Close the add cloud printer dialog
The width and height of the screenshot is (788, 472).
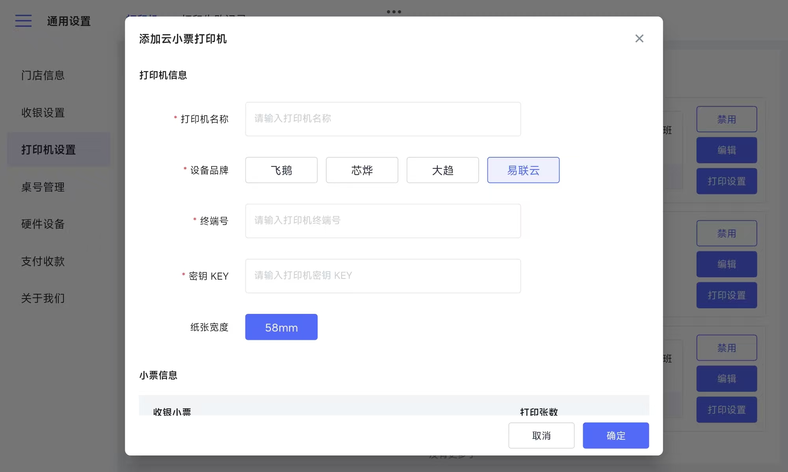tap(639, 39)
